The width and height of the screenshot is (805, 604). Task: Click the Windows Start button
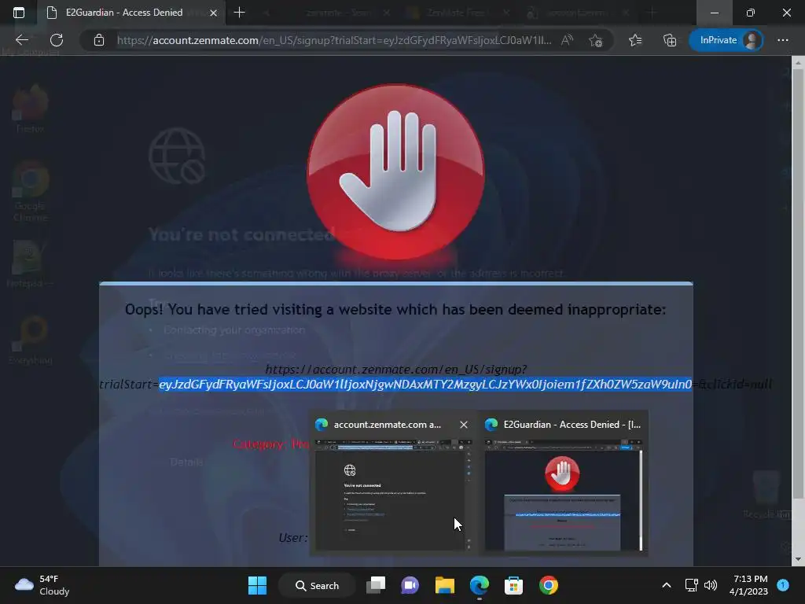tap(257, 585)
